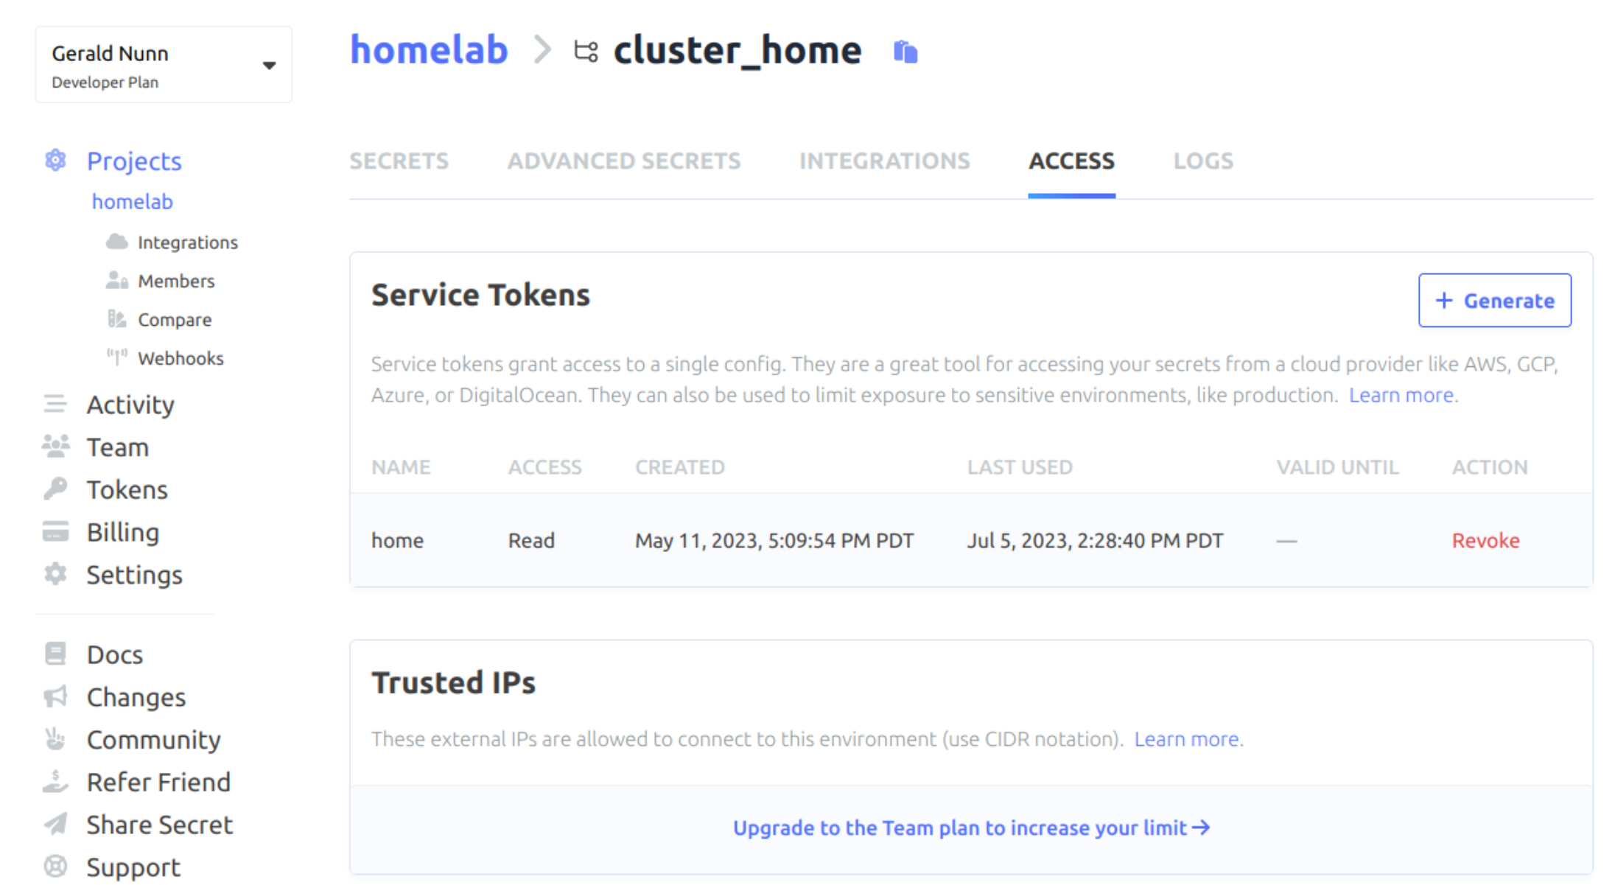Click Upgrade to the Team plan link
Viewport: 1615px width, 885px height.
(x=971, y=828)
